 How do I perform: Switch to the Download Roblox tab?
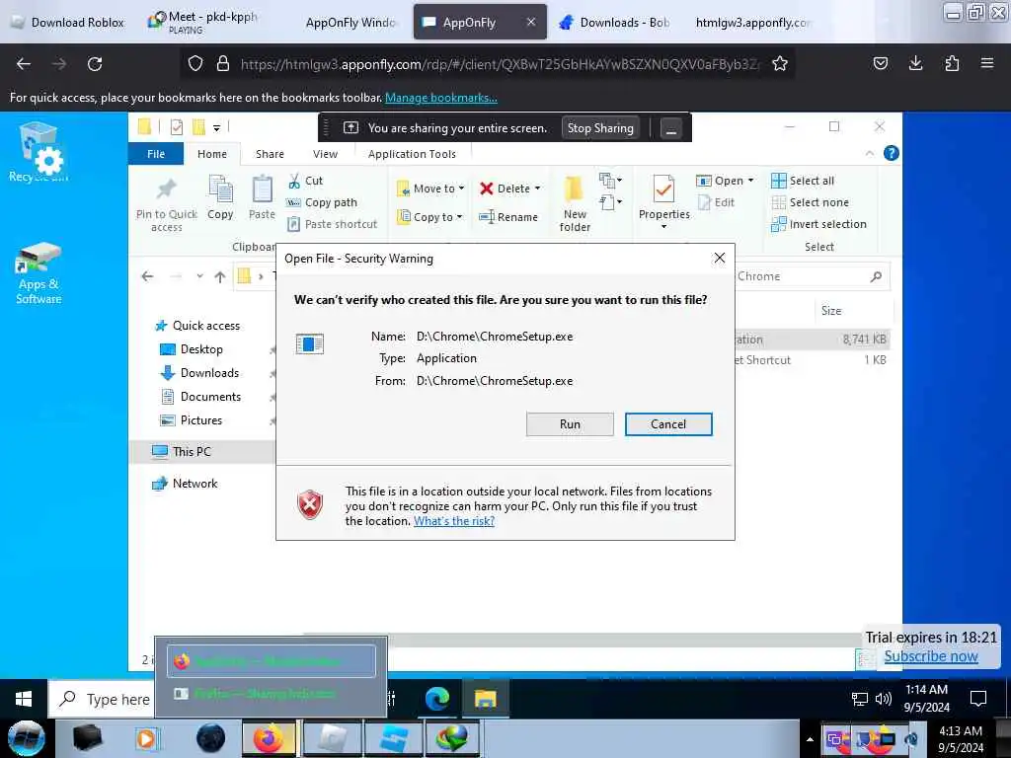68,23
